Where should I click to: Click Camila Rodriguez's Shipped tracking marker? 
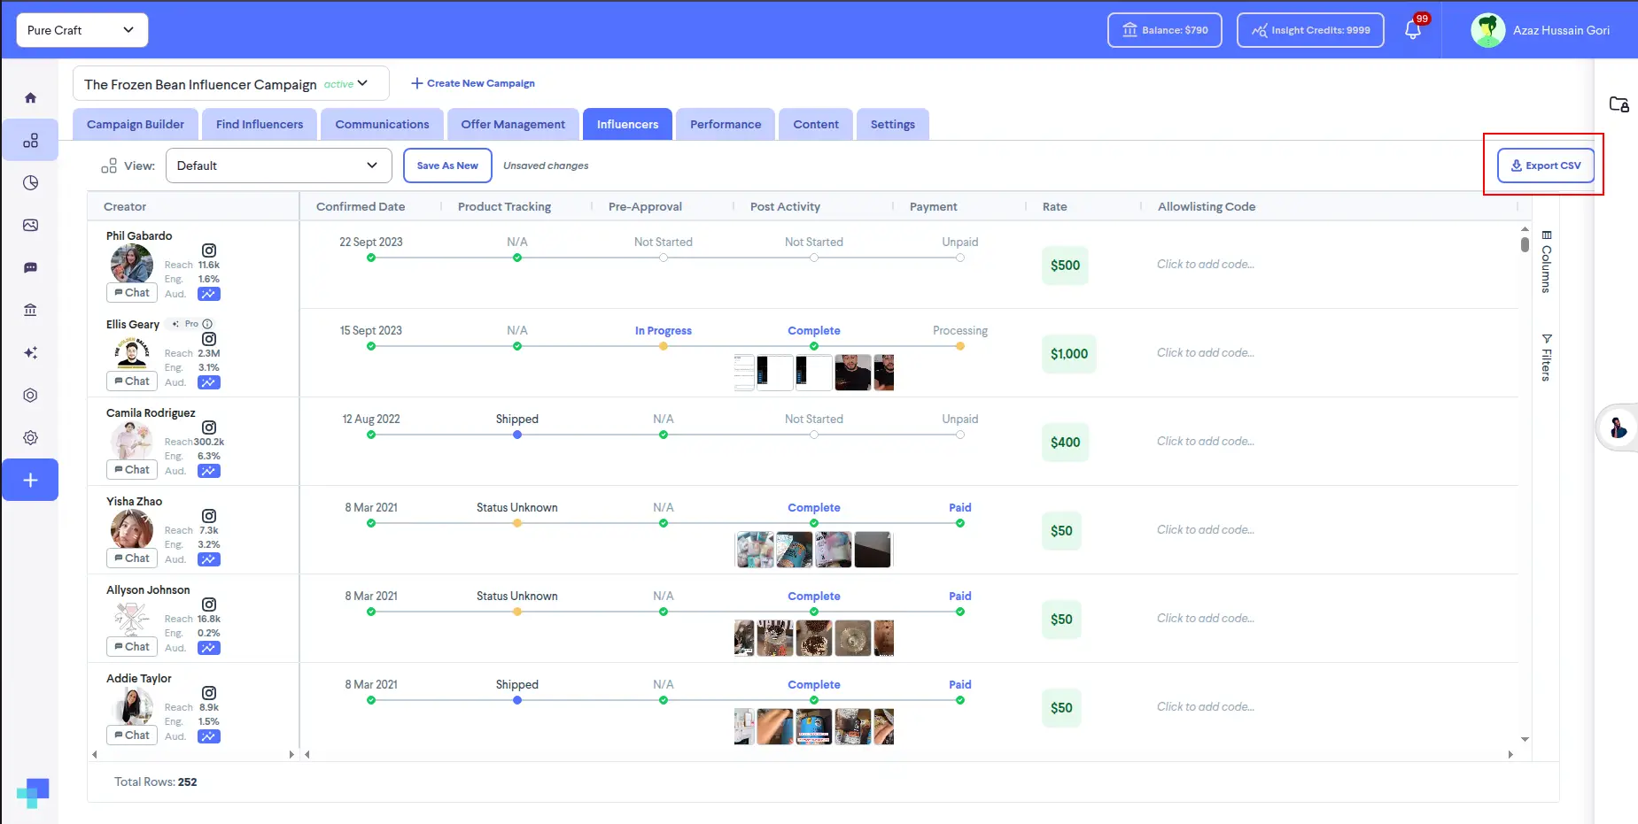point(517,435)
